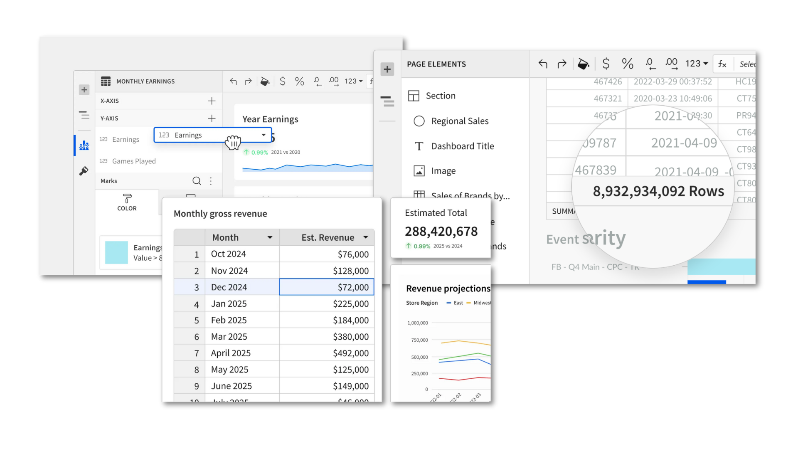This screenshot has width=798, height=449.
Task: Click the light blue Earnings color swatch
Action: [x=116, y=252]
